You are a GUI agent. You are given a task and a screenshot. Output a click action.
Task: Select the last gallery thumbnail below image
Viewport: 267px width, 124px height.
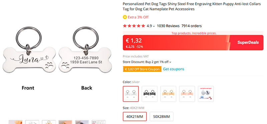point(98,122)
